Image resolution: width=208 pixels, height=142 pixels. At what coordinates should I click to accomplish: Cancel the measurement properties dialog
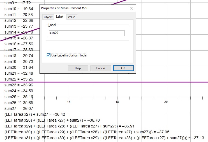[100, 68]
